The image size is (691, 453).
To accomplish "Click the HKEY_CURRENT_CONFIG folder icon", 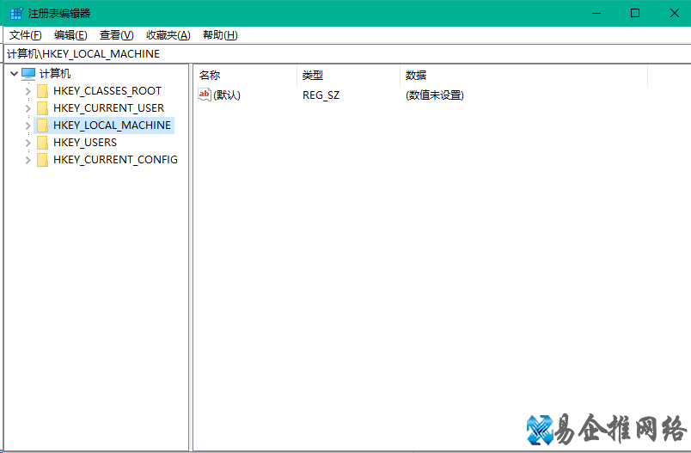I will pyautogui.click(x=43, y=160).
